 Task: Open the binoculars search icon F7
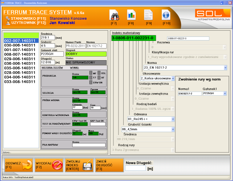114,15
